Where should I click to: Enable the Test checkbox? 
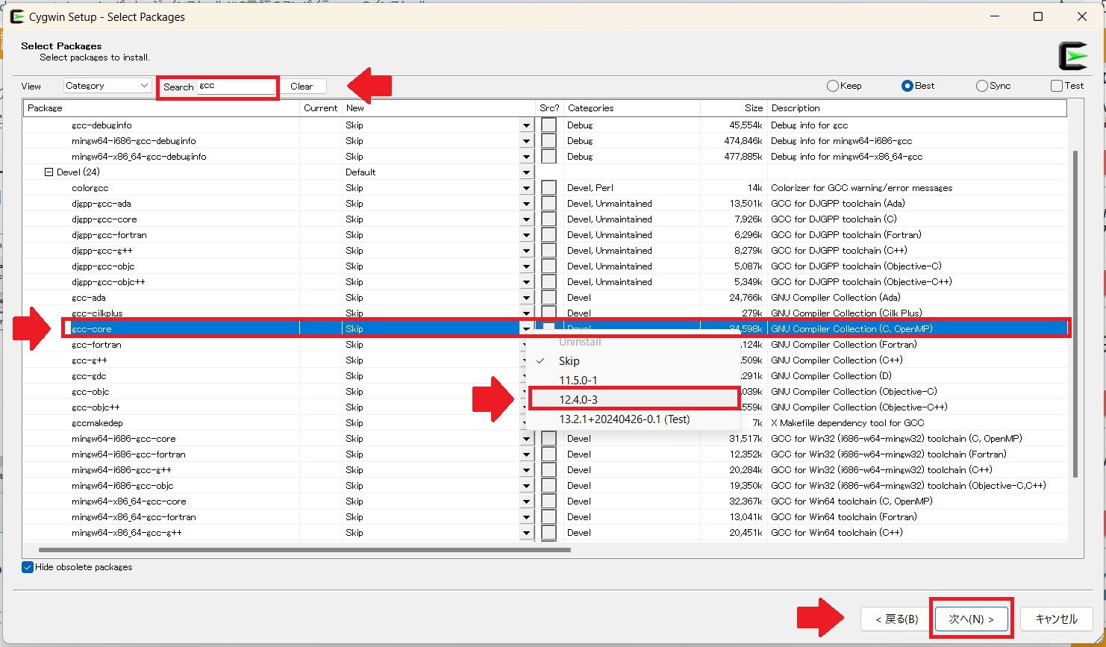click(x=1057, y=86)
